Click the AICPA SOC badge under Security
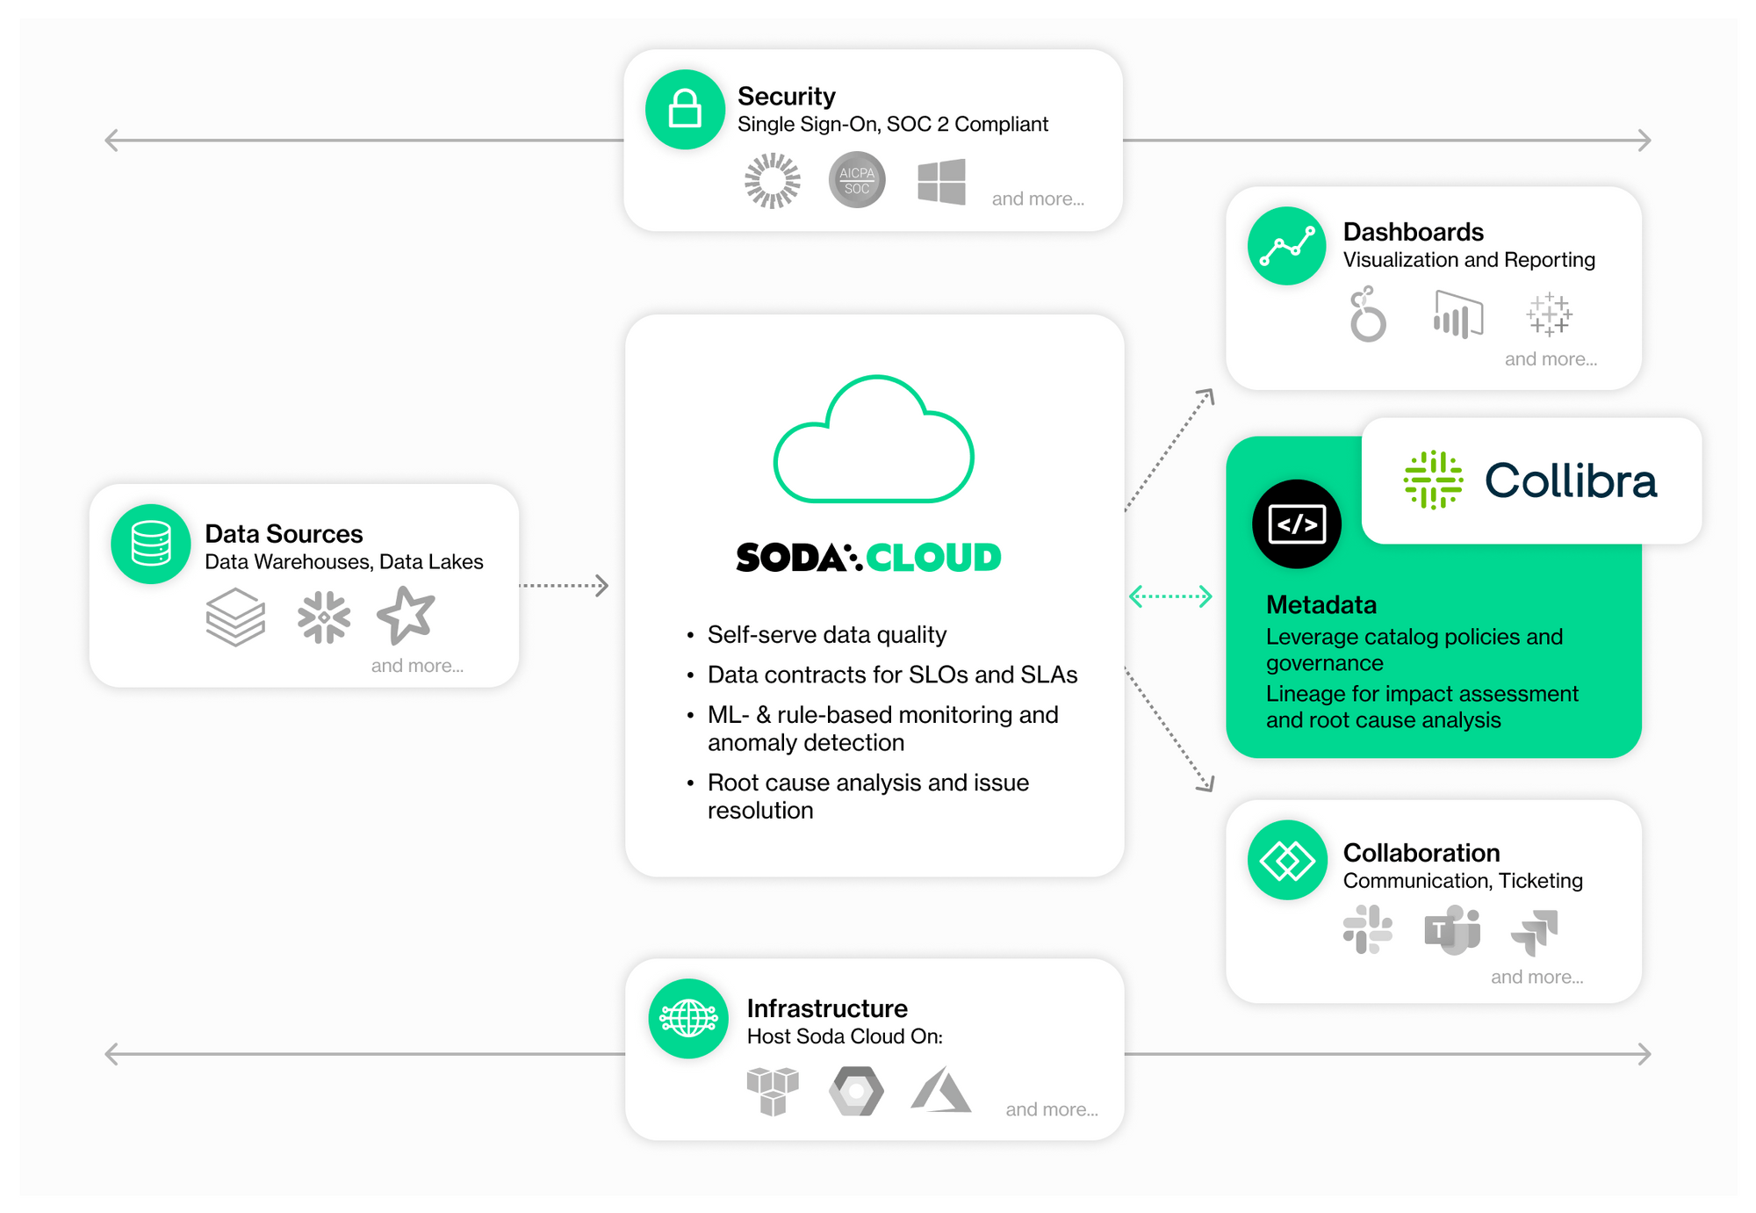Image resolution: width=1756 pixels, height=1213 pixels. [x=856, y=179]
